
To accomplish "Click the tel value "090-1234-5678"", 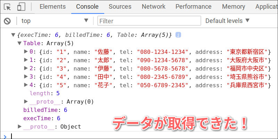I will pos(162,60).
